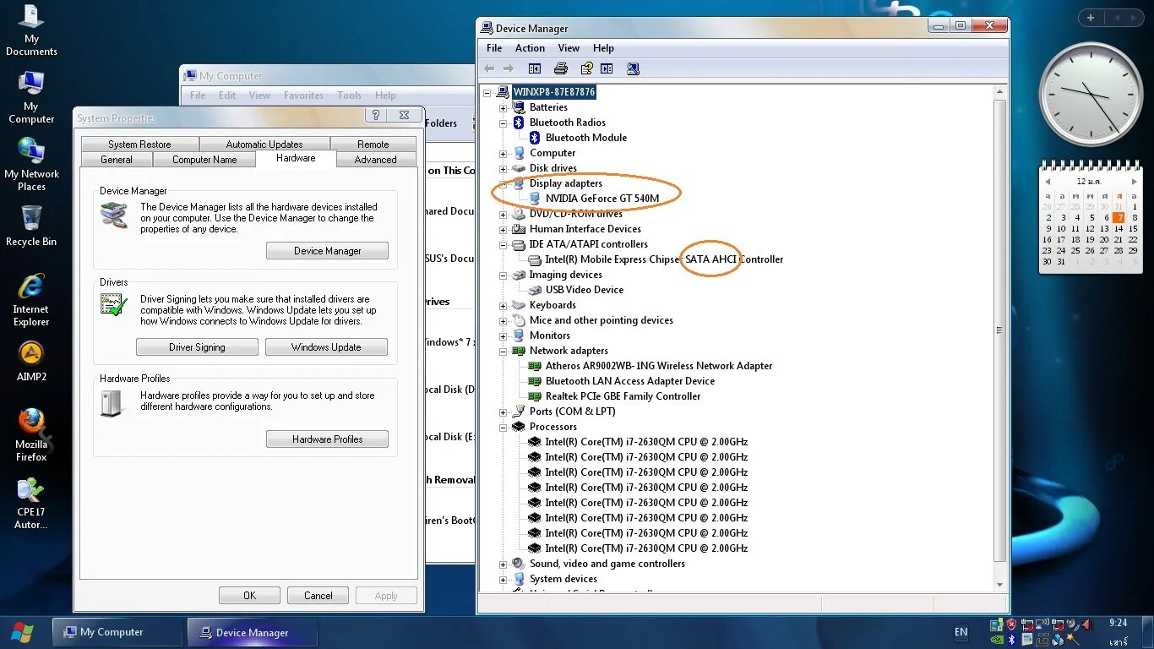Click the Hardware Profiles button
The height and width of the screenshot is (649, 1154).
click(x=327, y=439)
